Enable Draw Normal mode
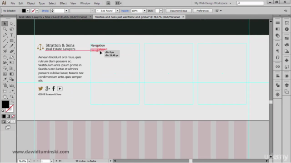This screenshot has height=163, width=291. point(4,122)
